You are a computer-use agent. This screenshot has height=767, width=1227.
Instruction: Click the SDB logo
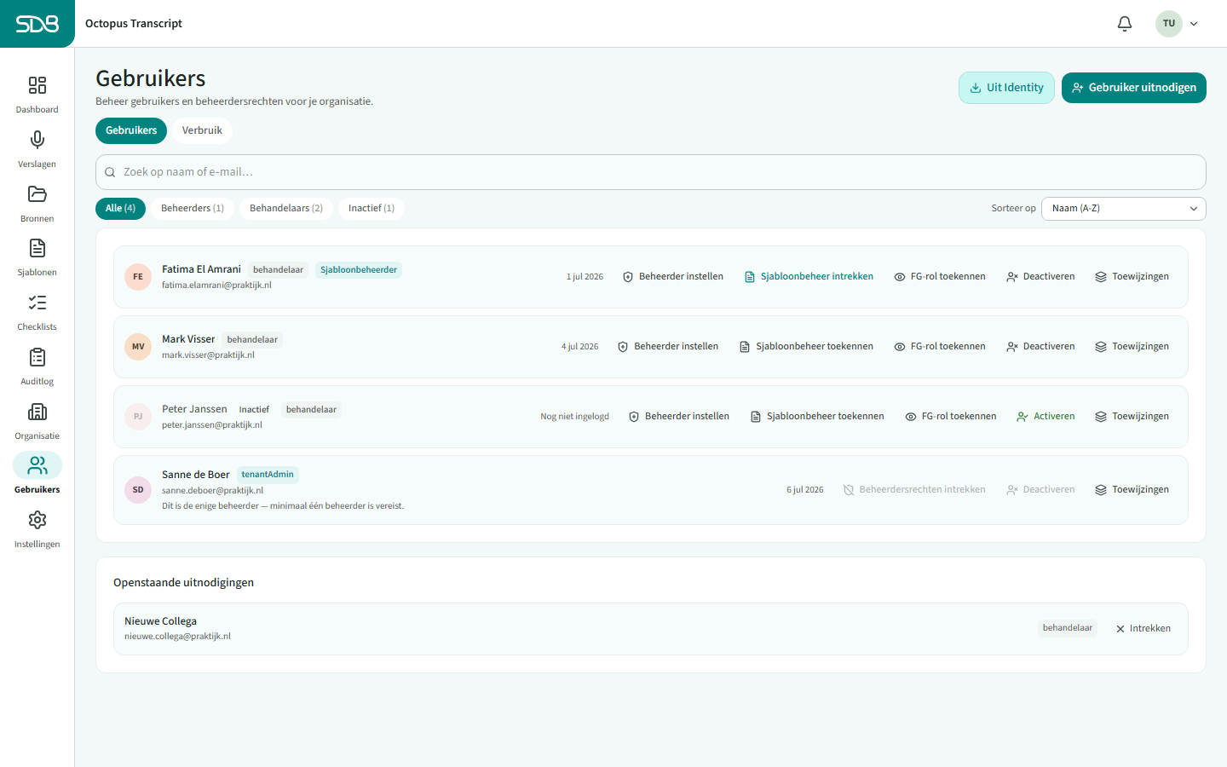coord(37,24)
